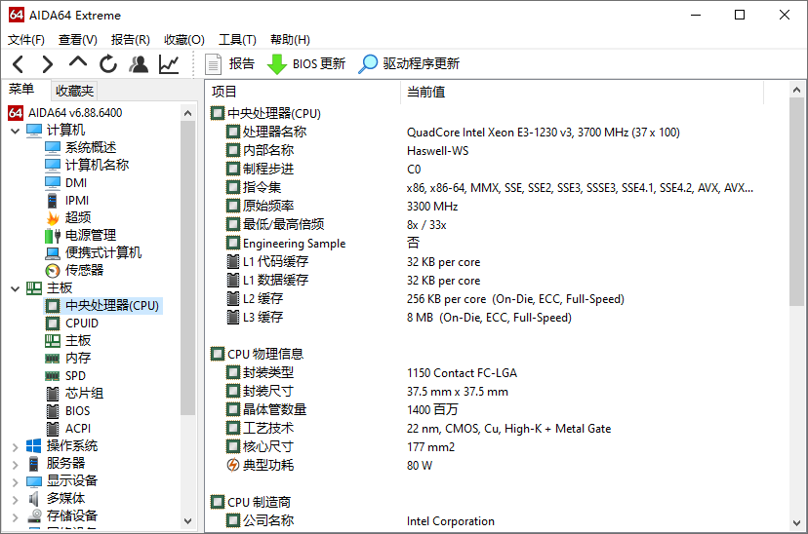Viewport: 808px width, 534px height.
Task: Open the 帮助(H) menu
Action: [x=290, y=40]
